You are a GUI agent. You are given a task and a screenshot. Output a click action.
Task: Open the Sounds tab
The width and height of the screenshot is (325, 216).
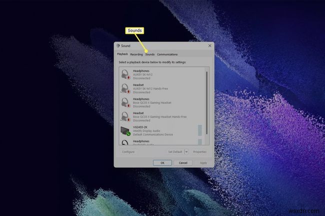pyautogui.click(x=150, y=54)
